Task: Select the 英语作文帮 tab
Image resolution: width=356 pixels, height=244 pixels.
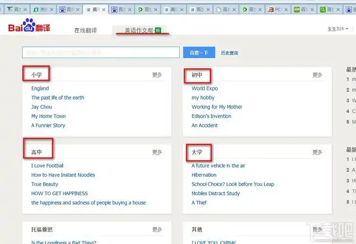Action: (x=138, y=30)
